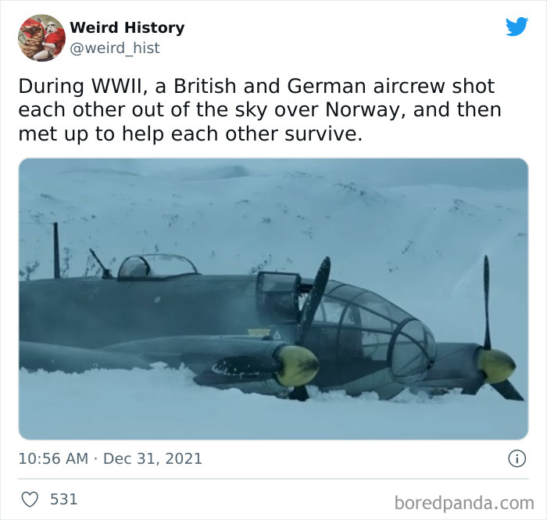The width and height of the screenshot is (547, 520).
Task: Click the right yellow propeller spinner
Action: 495,365
